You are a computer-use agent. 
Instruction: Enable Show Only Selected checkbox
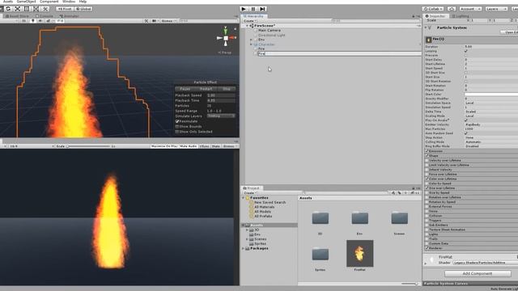click(x=177, y=132)
